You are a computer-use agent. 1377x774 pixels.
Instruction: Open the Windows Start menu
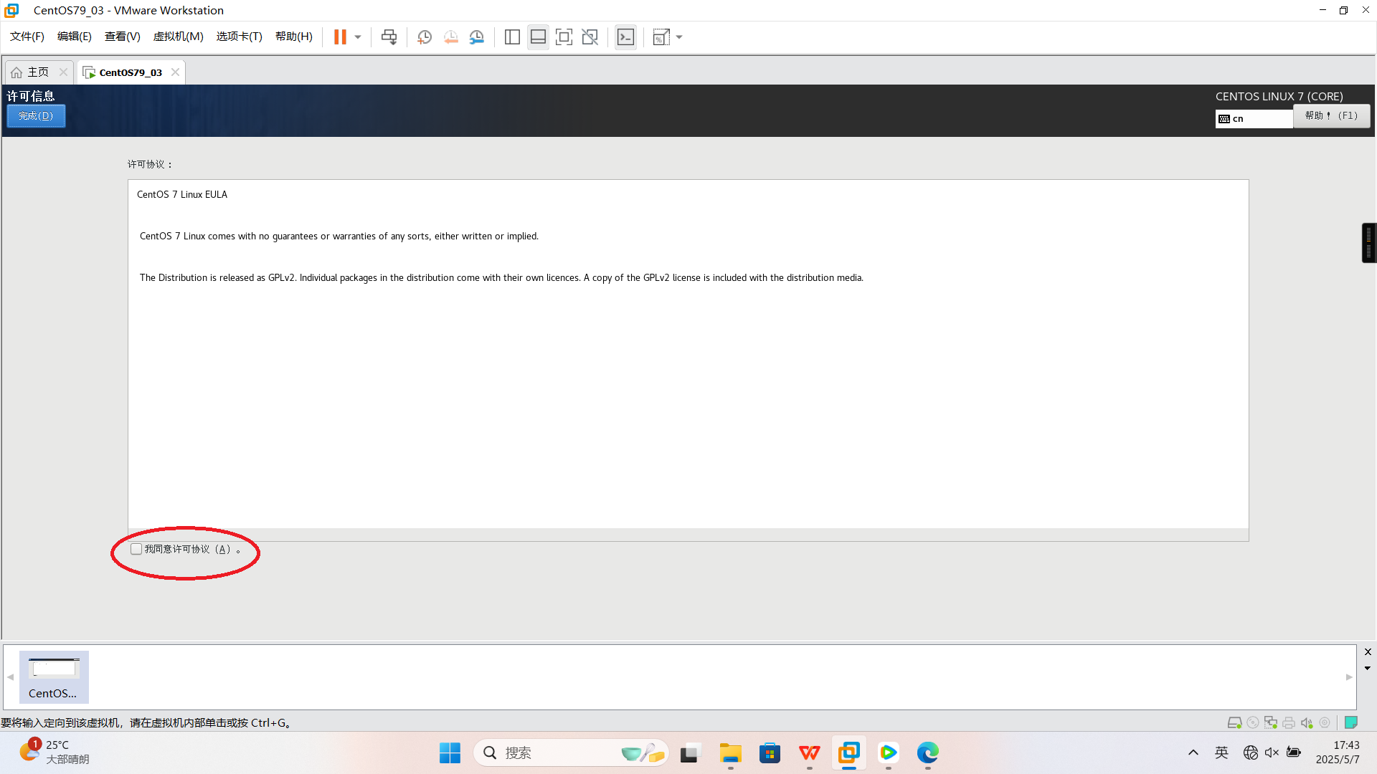tap(450, 753)
